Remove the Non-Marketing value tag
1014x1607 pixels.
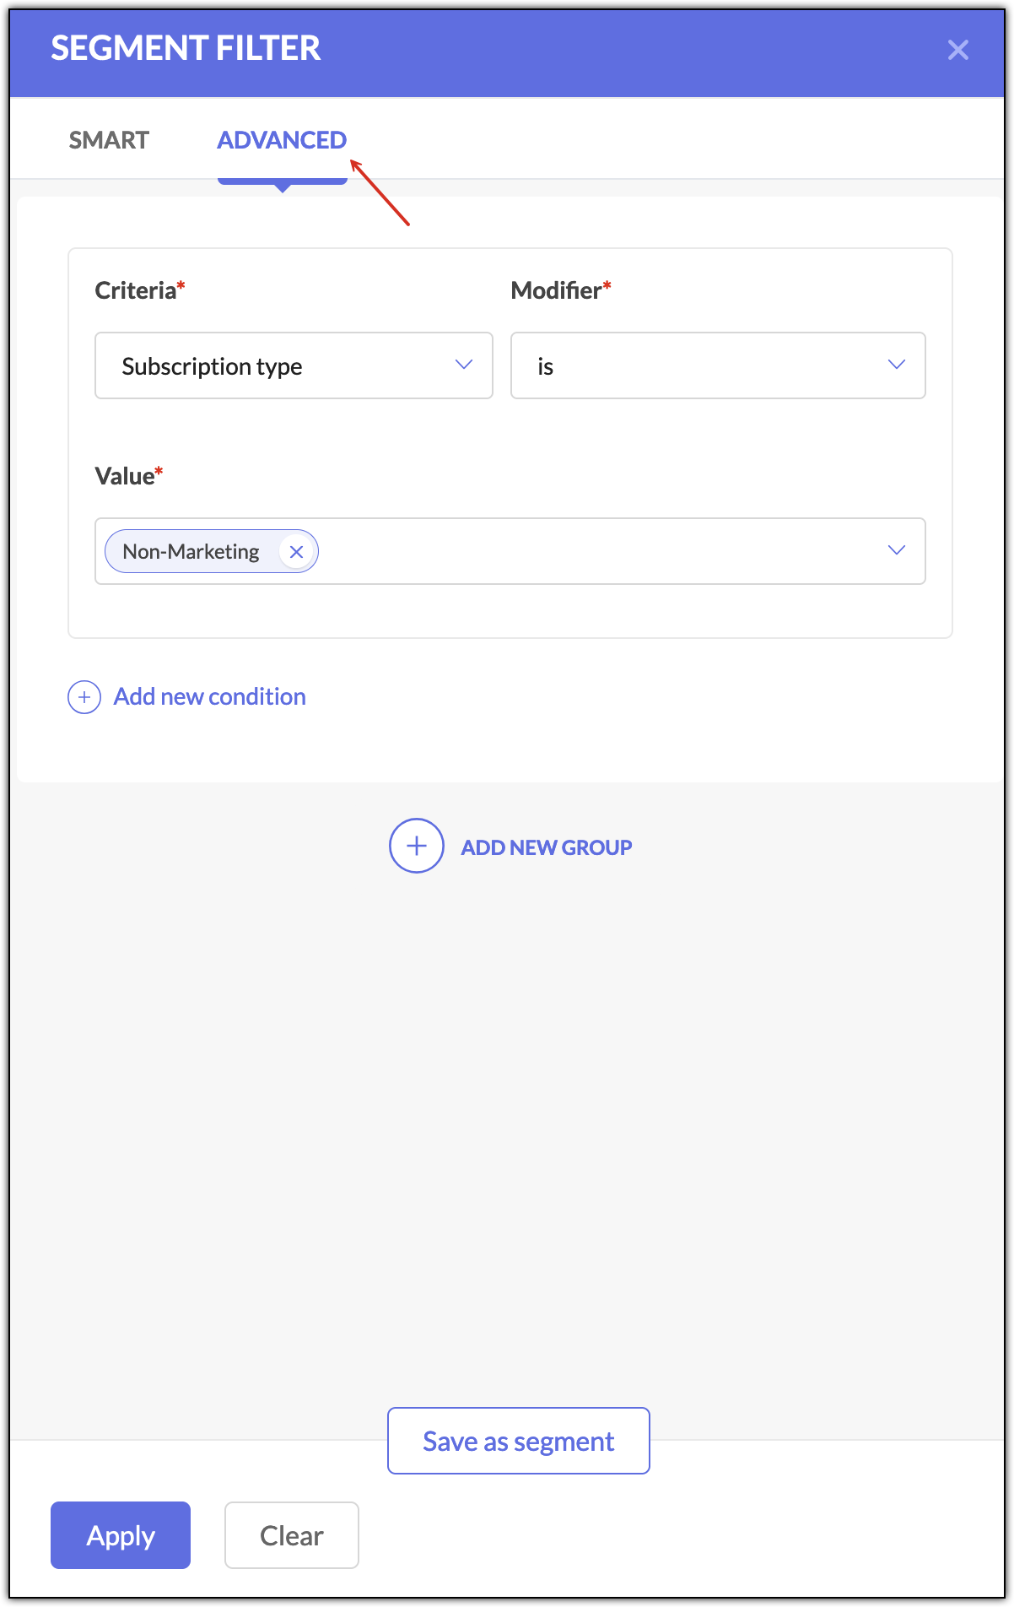pyautogui.click(x=296, y=552)
